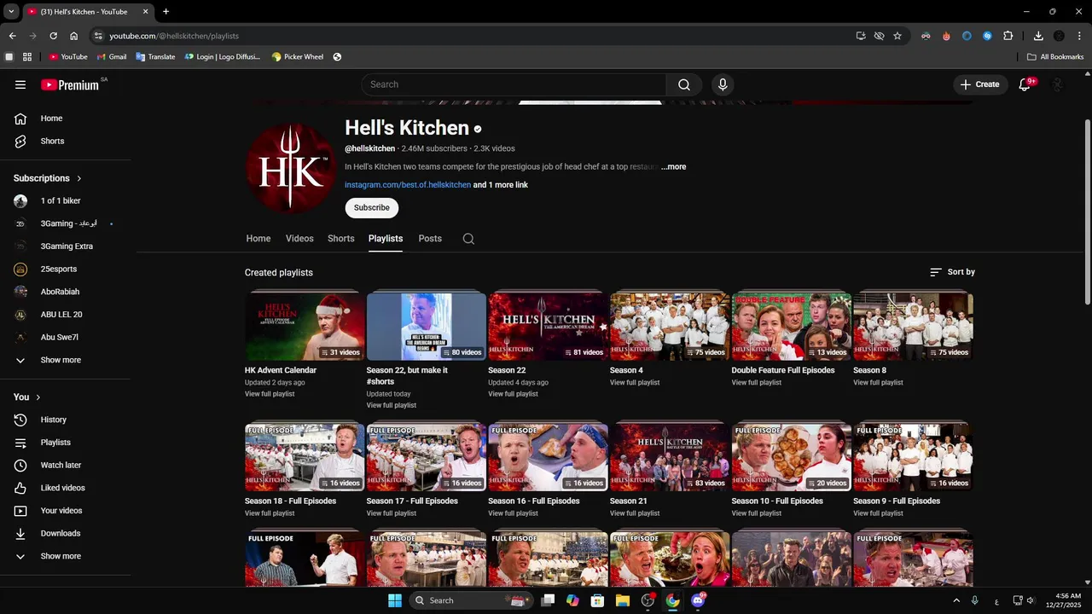Open the Season 22 playlist thumbnail

point(548,326)
